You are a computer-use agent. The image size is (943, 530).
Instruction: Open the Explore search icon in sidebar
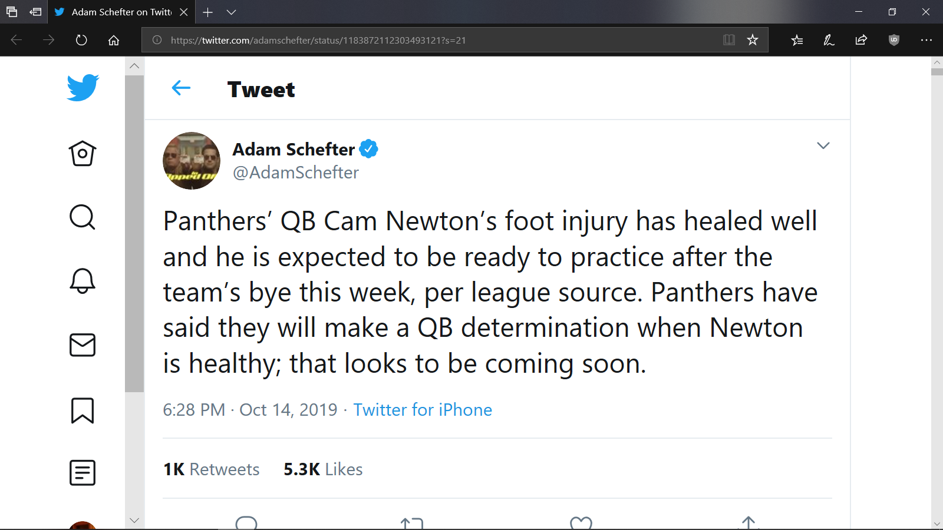pyautogui.click(x=83, y=217)
